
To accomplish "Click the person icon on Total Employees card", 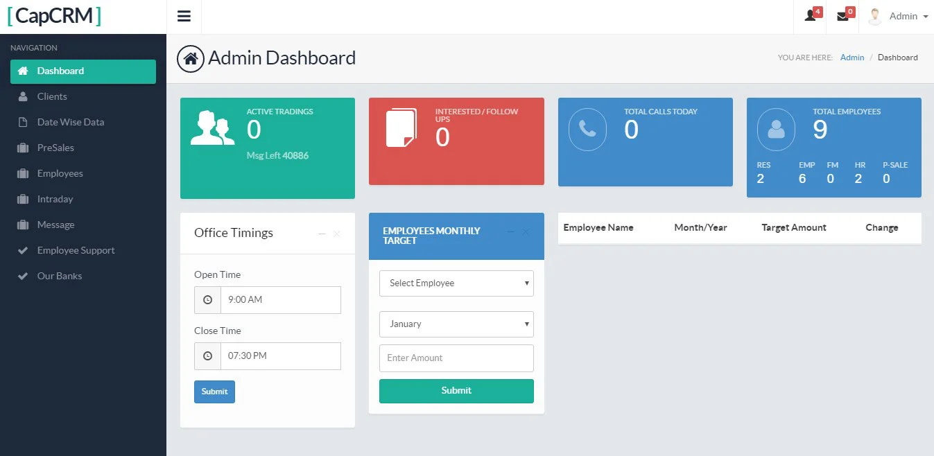I will click(776, 129).
